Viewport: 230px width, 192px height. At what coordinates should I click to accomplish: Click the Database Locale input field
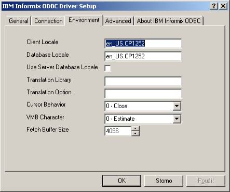pyautogui.click(x=143, y=56)
